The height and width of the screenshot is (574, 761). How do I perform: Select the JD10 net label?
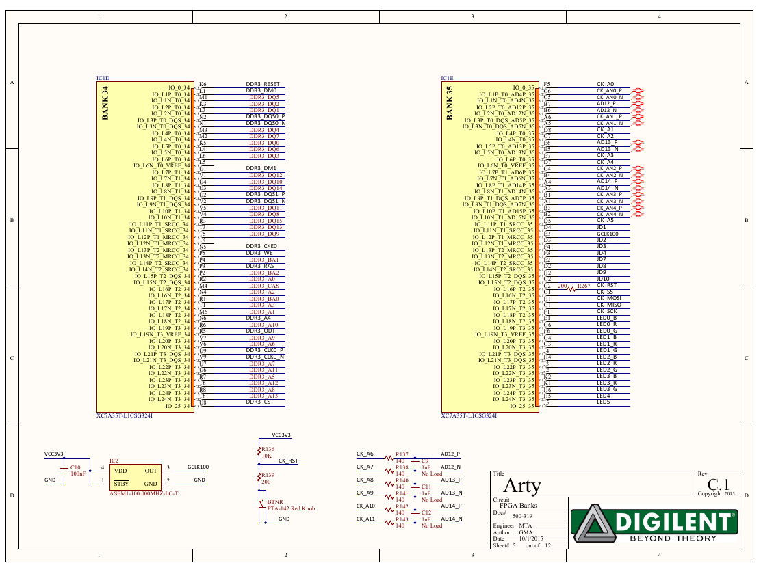click(x=603, y=279)
